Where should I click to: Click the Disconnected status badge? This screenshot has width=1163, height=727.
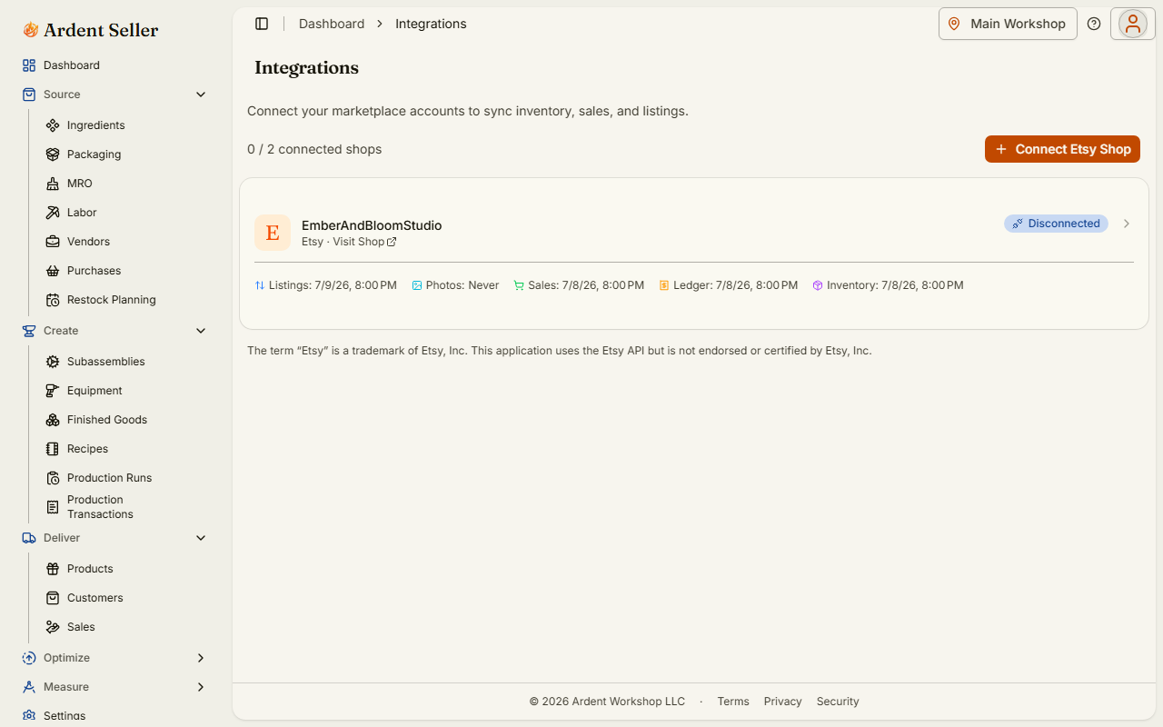pos(1056,224)
